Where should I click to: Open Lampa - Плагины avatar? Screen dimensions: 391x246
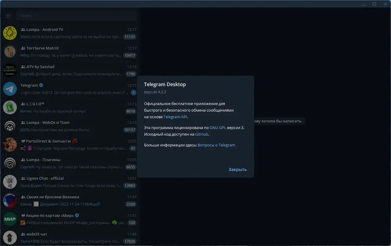click(10, 163)
